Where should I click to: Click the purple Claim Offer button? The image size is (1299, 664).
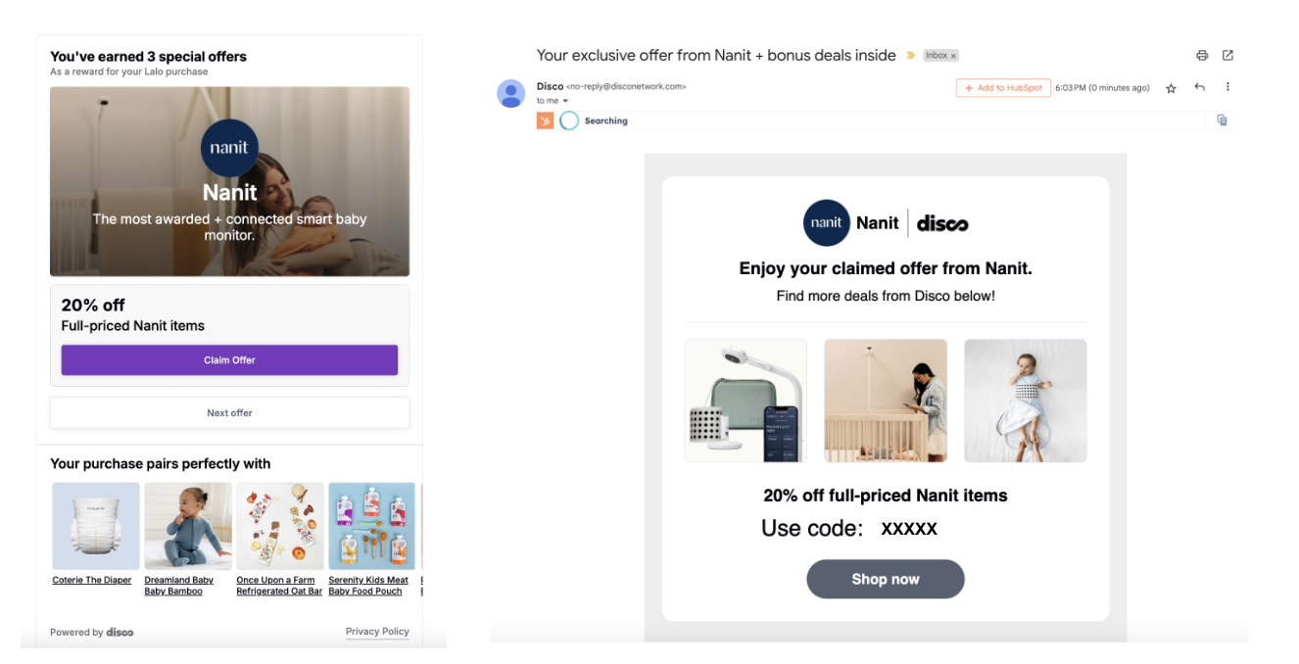click(229, 360)
